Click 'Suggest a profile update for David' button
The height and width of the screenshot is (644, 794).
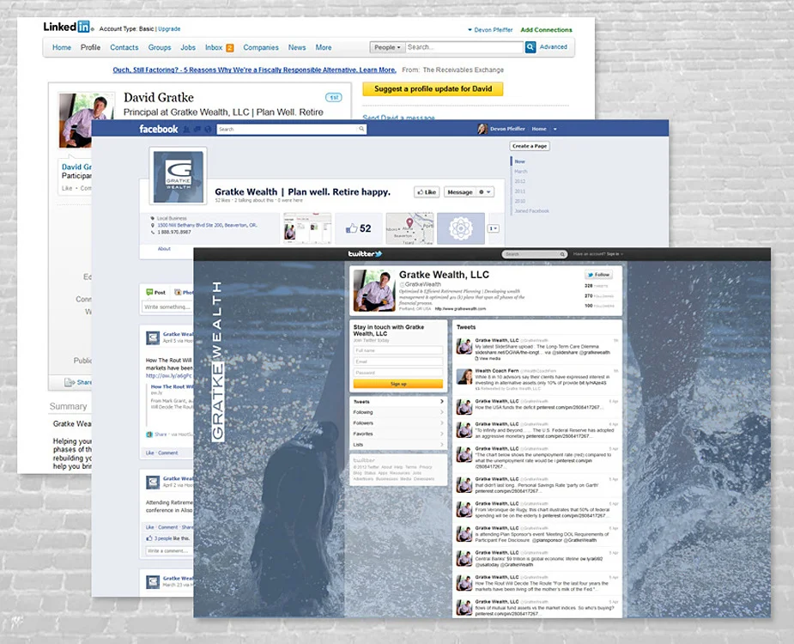433,88
